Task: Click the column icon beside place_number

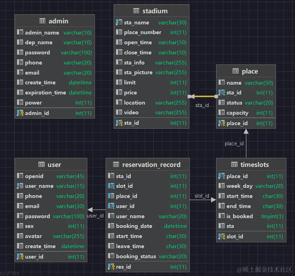Action: click(x=119, y=32)
